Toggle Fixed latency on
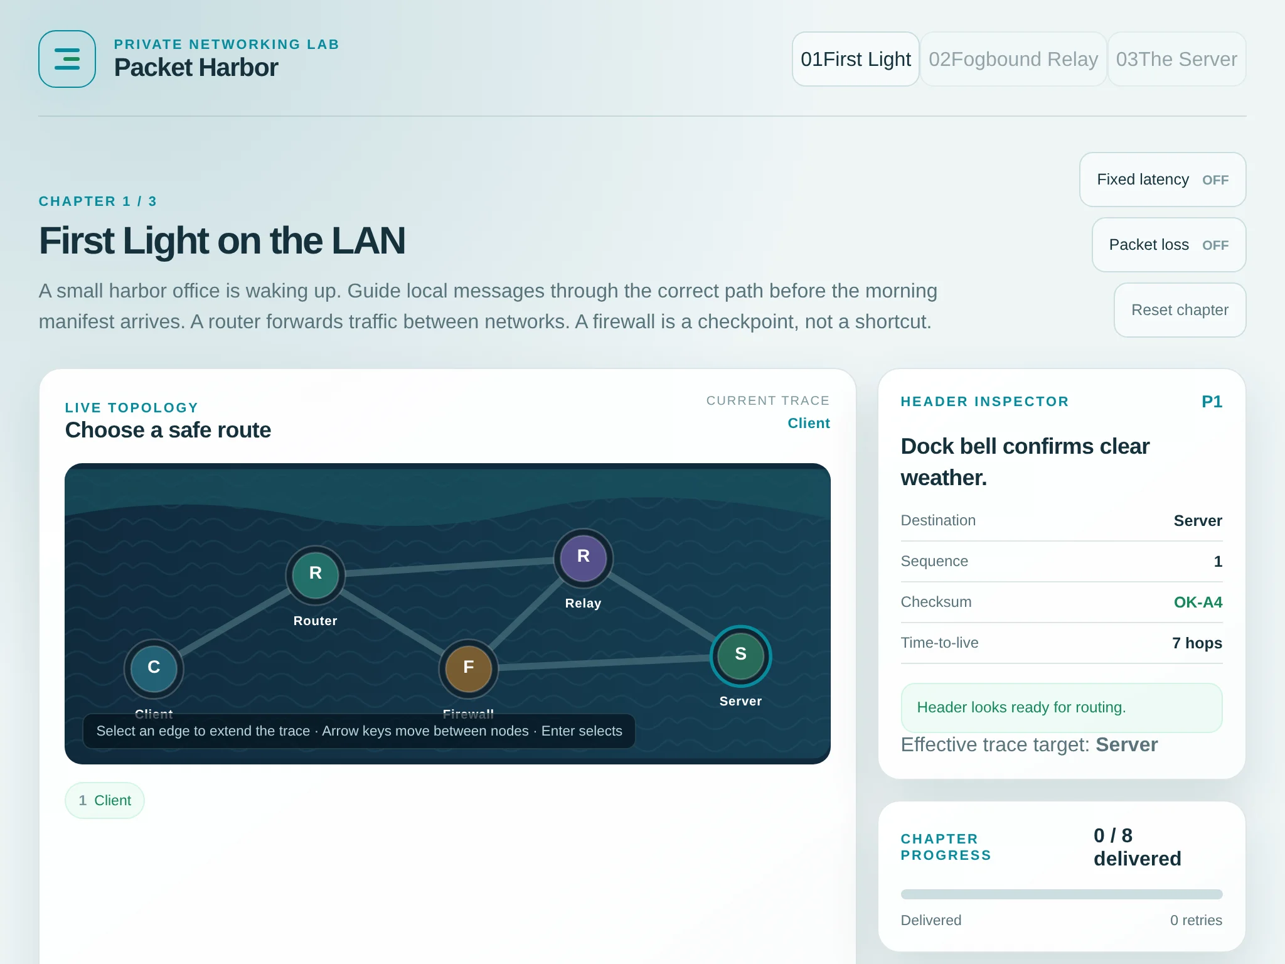Screen dimensions: 1285x964 point(1163,179)
